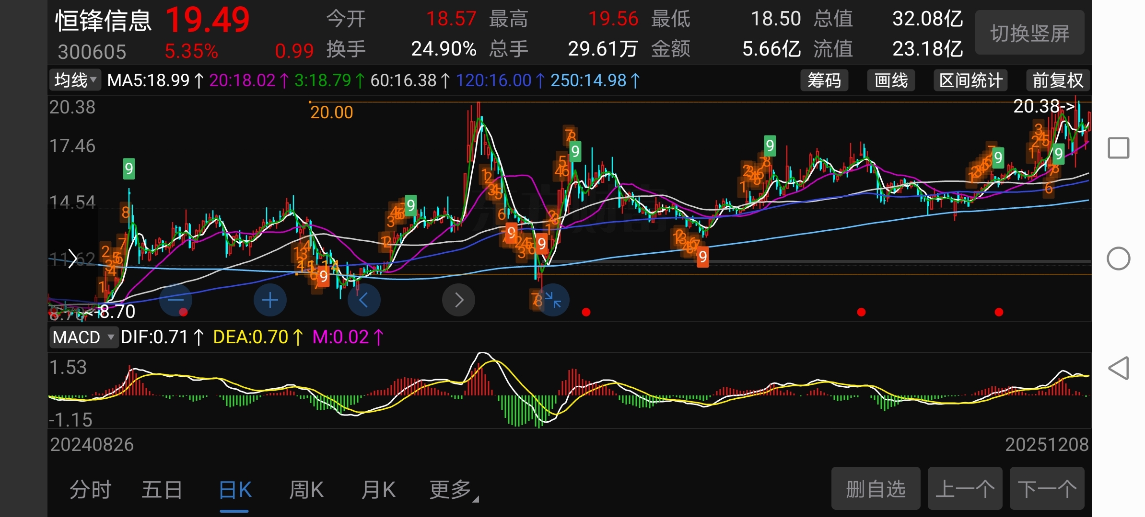Switch to 周K weekly chart tab
The image size is (1145, 517).
tap(306, 490)
